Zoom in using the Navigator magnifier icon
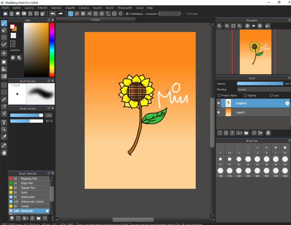The width and height of the screenshot is (291, 225). tap(227, 26)
